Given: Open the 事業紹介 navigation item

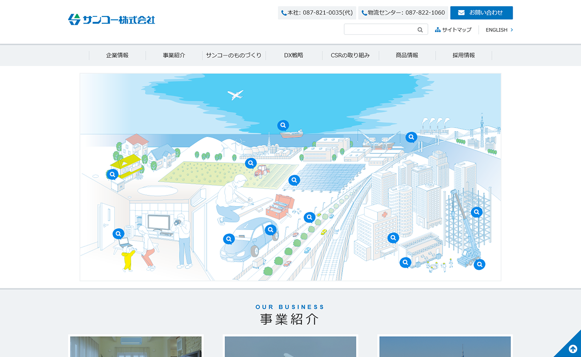Looking at the screenshot, I should [x=174, y=55].
